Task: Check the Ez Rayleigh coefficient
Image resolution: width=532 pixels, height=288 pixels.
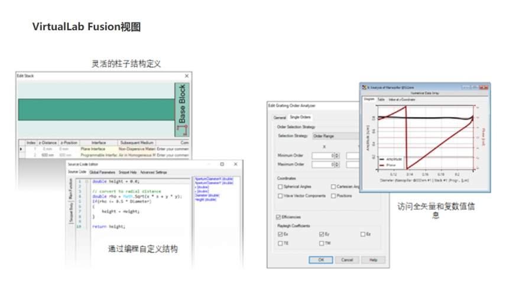Action: click(x=363, y=234)
